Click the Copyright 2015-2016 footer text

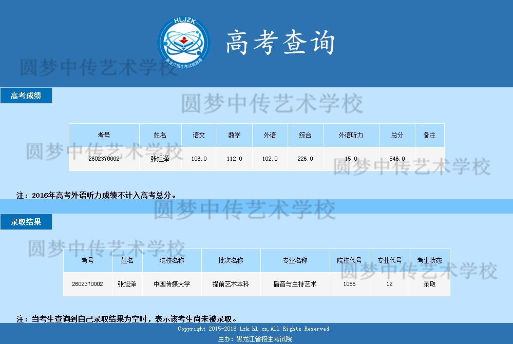click(x=254, y=329)
